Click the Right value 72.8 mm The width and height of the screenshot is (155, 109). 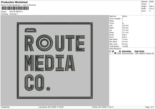[x=125, y=28]
